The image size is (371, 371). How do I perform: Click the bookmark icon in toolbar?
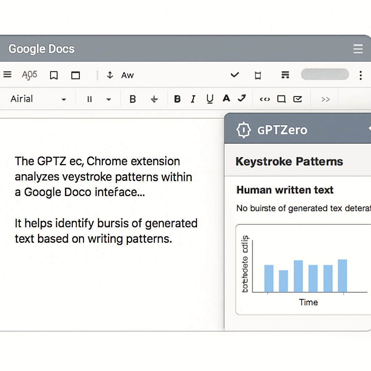(54, 75)
